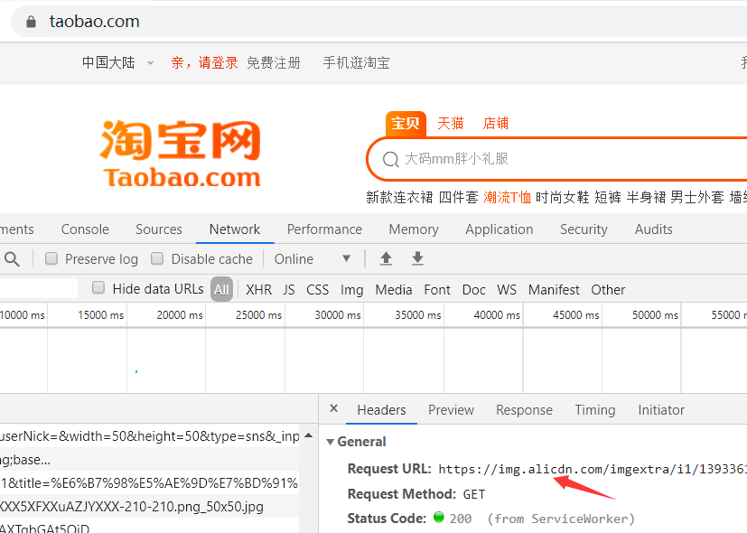Screen dimensions: 747x533
Task: Filter requests by Doc
Action: coord(473,290)
